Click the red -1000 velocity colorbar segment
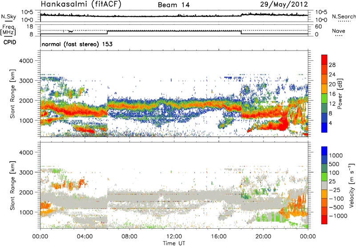Image resolution: width=356 pixels, height=246 pixels. click(x=324, y=220)
